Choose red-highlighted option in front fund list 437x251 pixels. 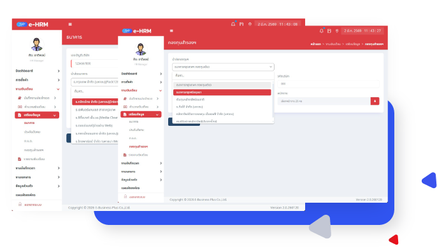coord(222,92)
